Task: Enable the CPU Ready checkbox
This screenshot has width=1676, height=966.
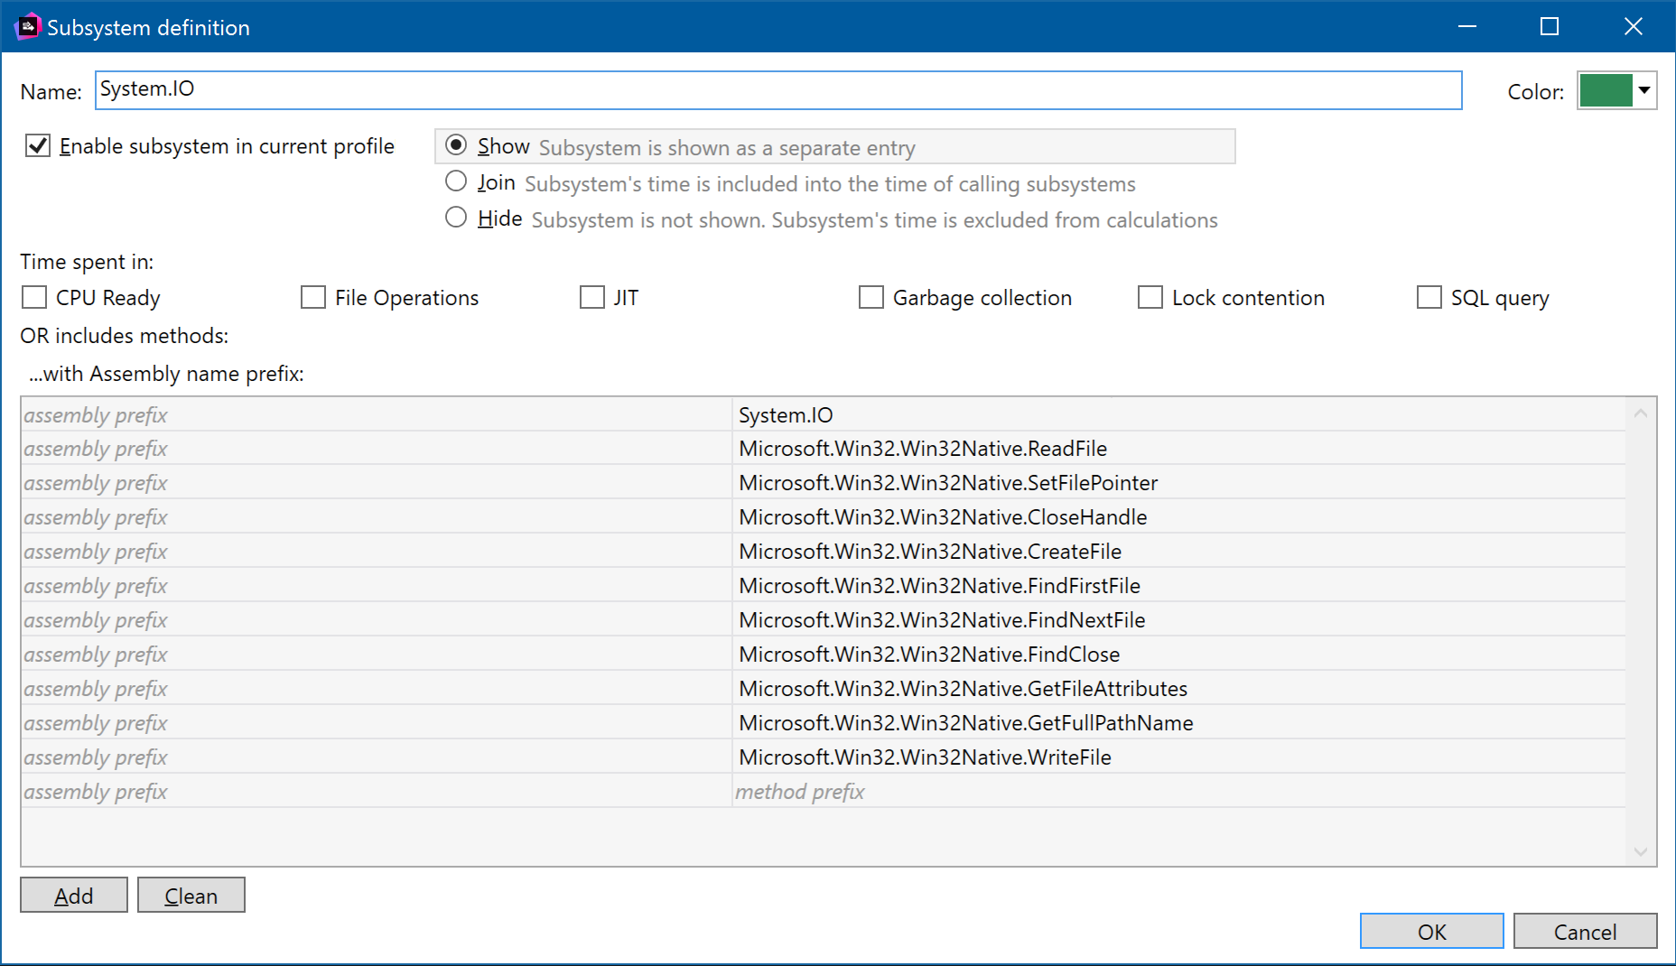Action: (x=35, y=297)
